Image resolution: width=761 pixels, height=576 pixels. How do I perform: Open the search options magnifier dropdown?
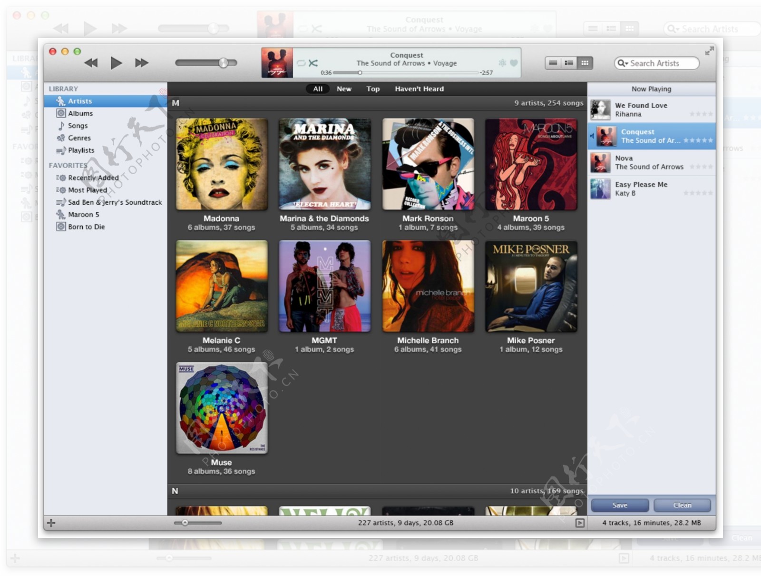[623, 63]
